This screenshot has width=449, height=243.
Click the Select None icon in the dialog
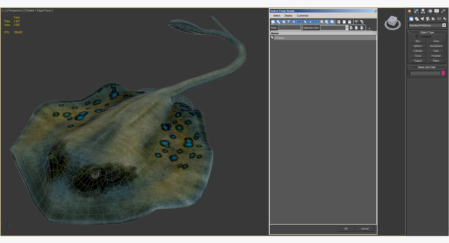344,22
